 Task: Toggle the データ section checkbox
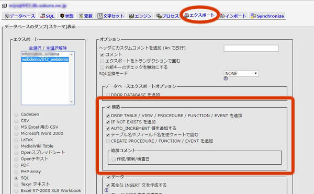point(108,177)
